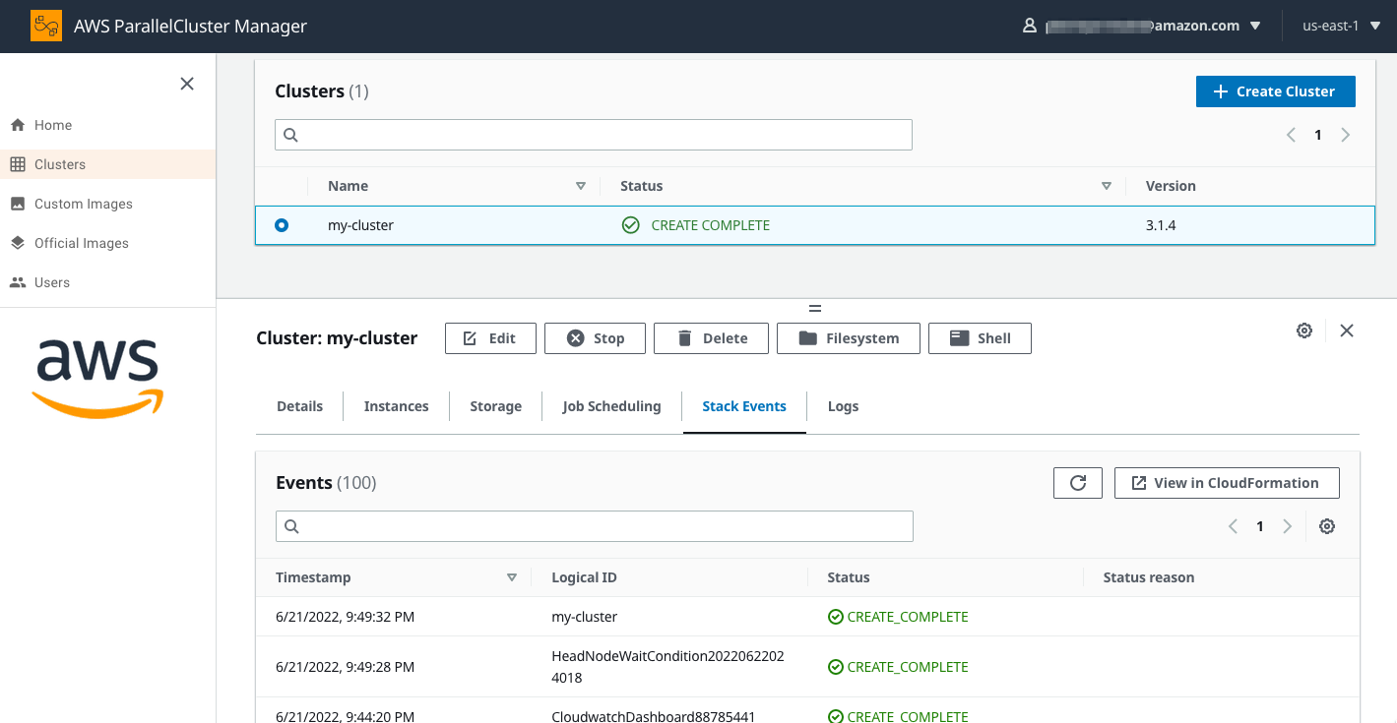Viewport: 1397px width, 723px height.
Task: Go to next page of Events
Action: [1287, 526]
